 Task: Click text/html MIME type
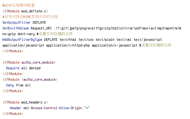coord(68,40)
